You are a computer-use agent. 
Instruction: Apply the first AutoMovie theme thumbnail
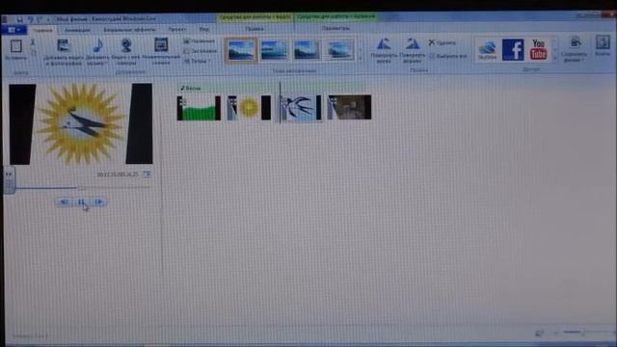[241, 50]
